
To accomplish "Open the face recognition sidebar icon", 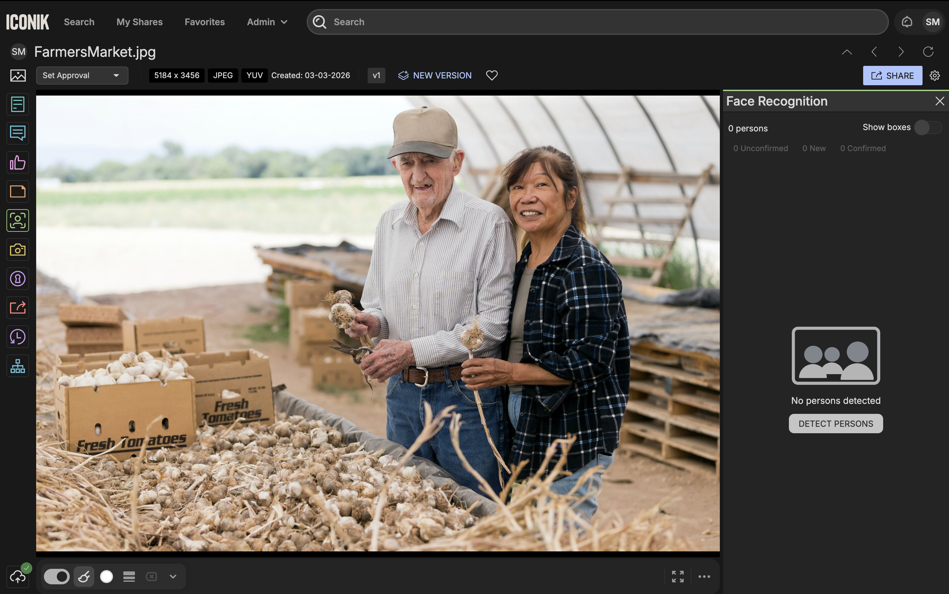I will click(x=18, y=220).
